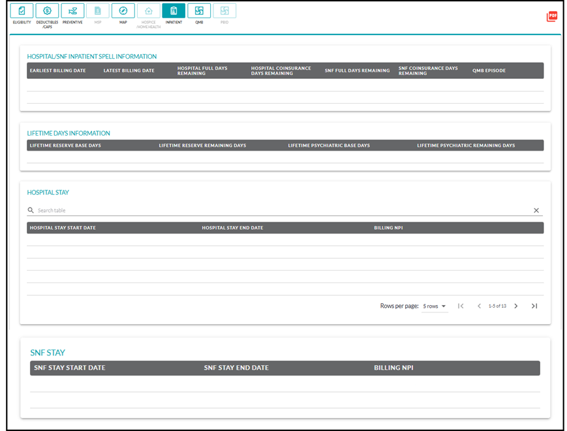Select the Inpatient clipboard icon

pos(174,11)
